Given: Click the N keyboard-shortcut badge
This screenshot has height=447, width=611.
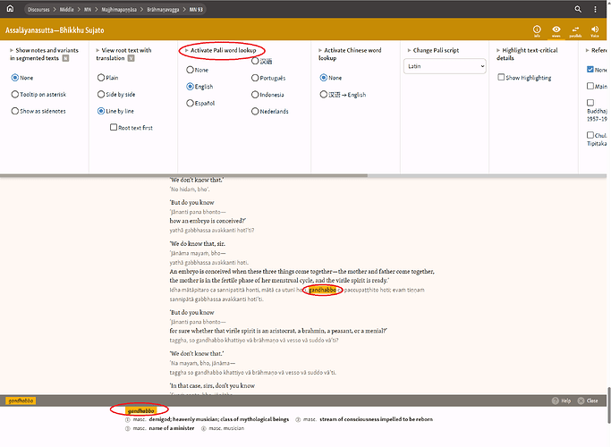Looking at the screenshot, I should 65,58.
